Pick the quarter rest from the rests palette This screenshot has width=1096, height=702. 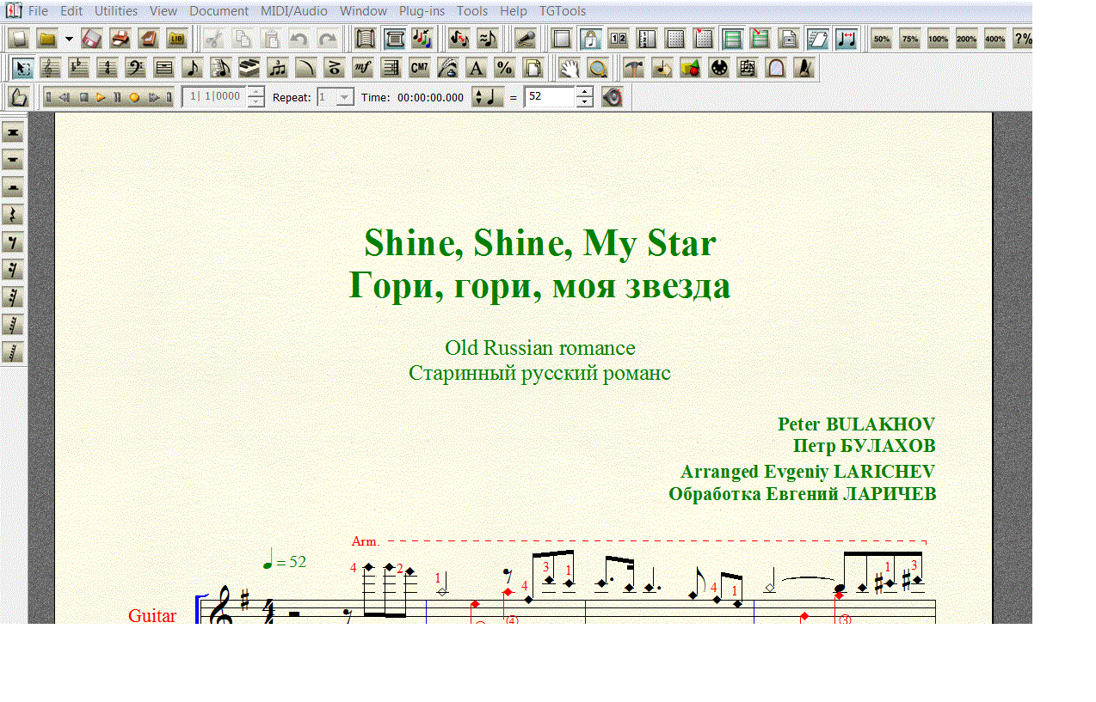point(13,215)
